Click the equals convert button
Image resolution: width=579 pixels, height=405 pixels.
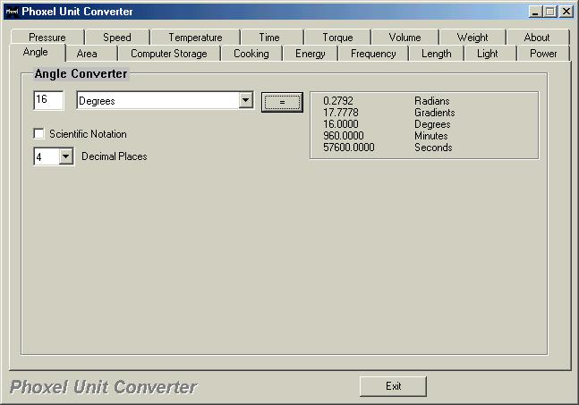(282, 102)
